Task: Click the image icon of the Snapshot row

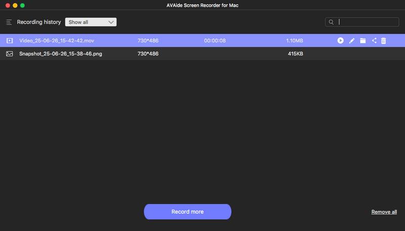Action: [x=10, y=54]
